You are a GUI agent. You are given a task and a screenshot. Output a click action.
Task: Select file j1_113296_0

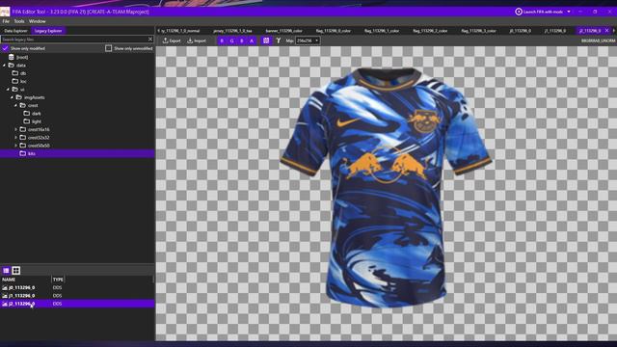[77, 296]
